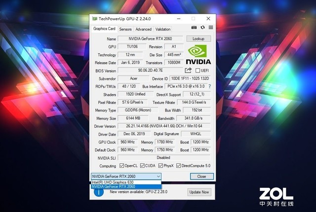Screen dimensions: 316x212
Task: Switch to the Sensors tab
Action: point(125,30)
